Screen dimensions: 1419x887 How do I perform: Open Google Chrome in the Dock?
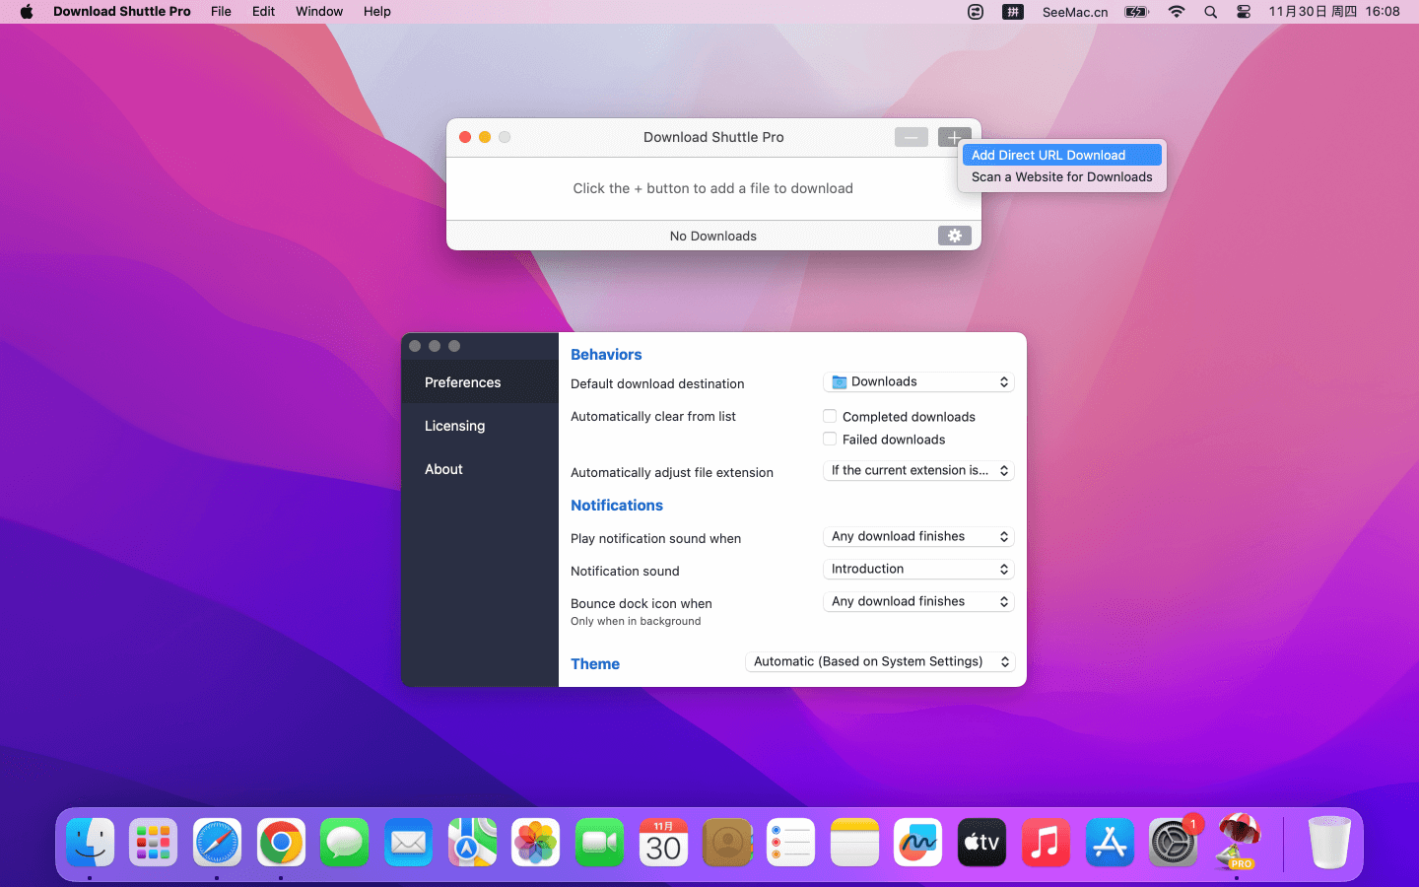point(281,843)
